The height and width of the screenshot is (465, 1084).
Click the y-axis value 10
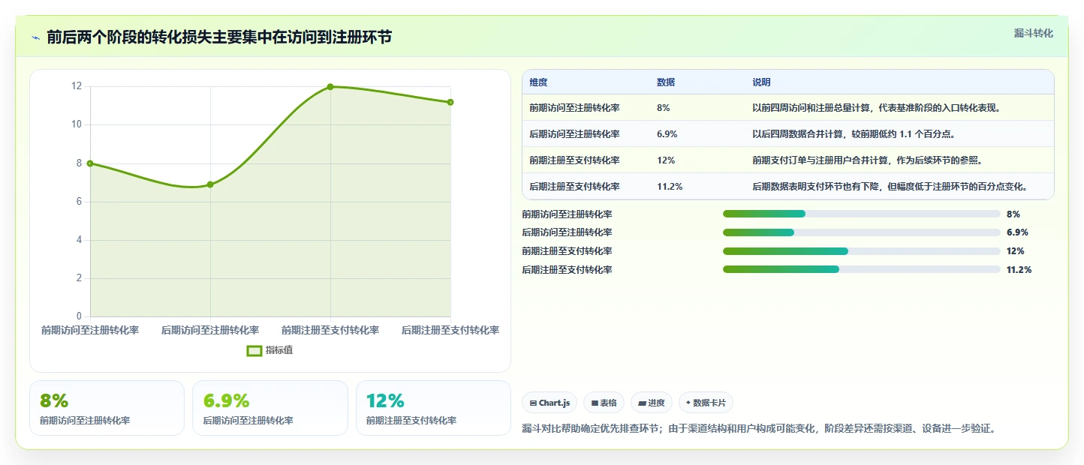76,124
